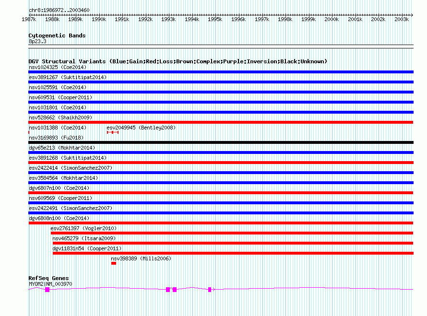427x316 pixels.
Task: Select the MYOM2 exon box near 1995k
Action: pos(210,289)
